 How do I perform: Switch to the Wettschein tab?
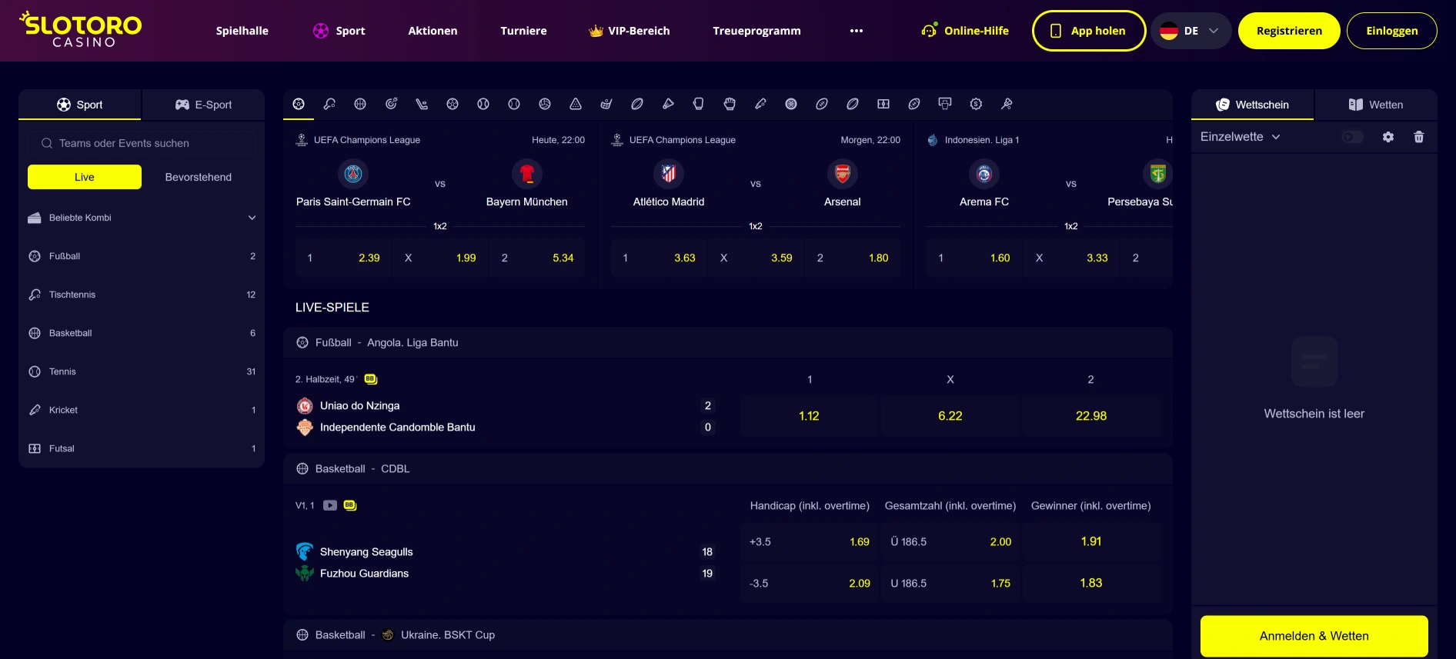pos(1253,105)
